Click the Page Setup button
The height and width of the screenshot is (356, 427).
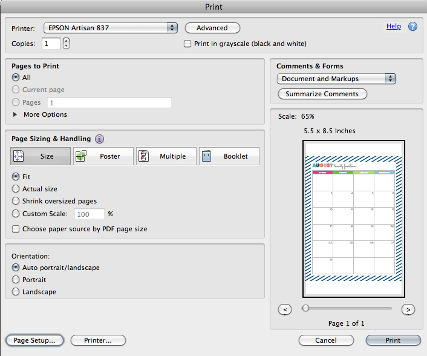pos(34,340)
